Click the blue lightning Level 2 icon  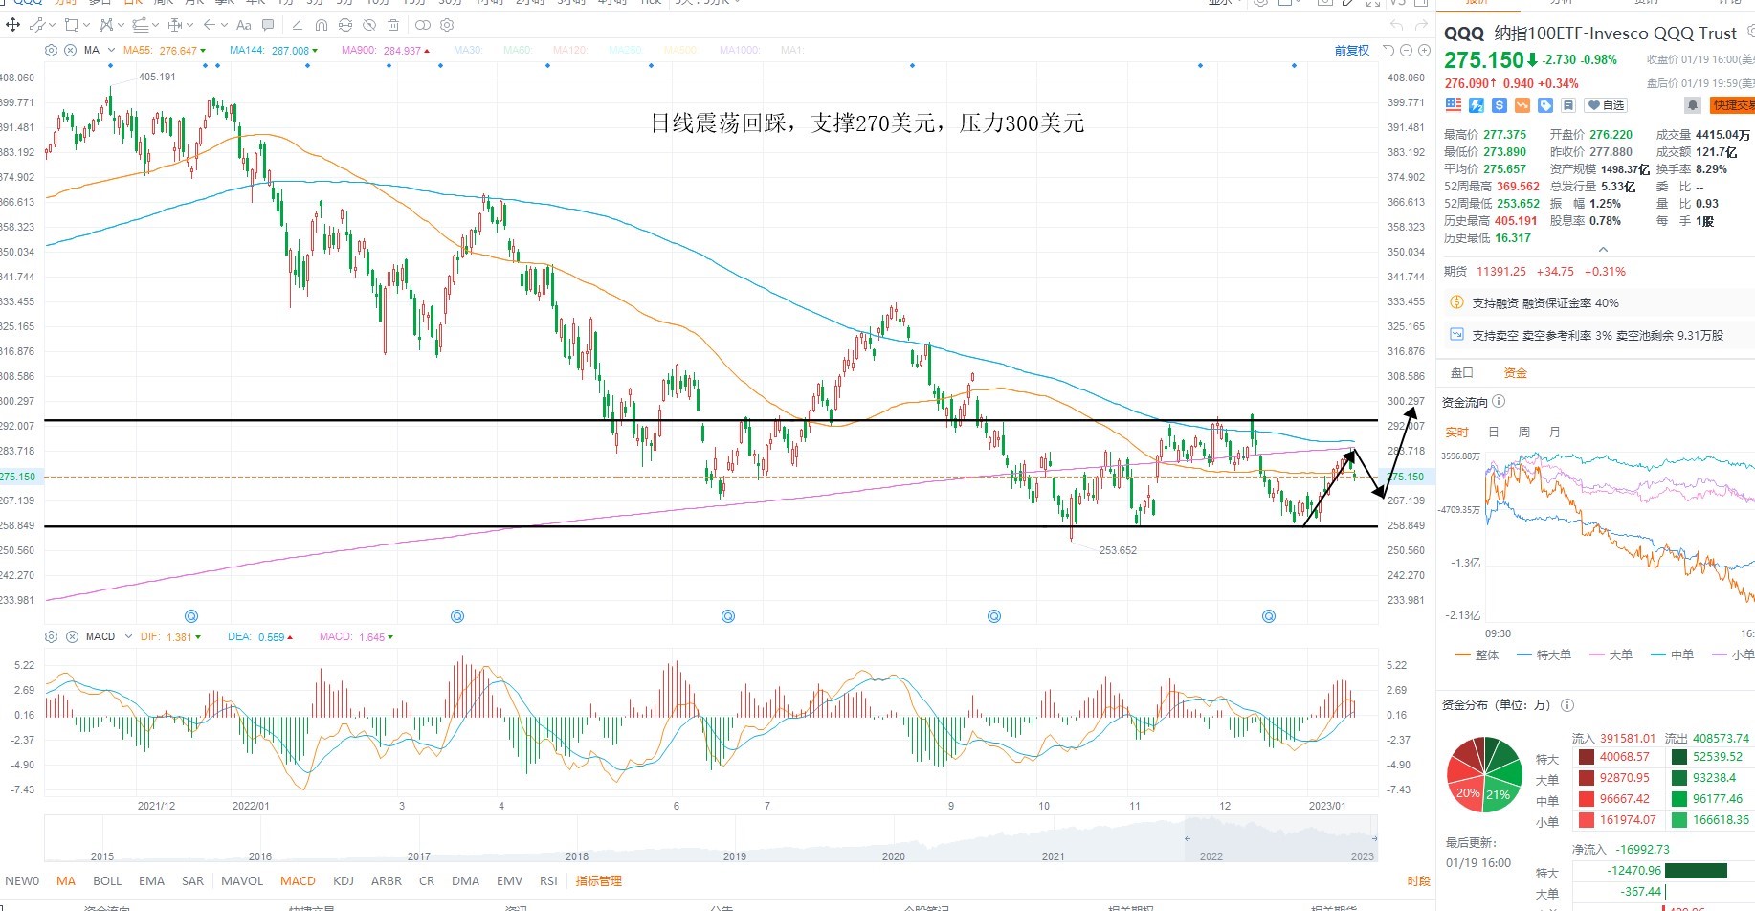click(x=1477, y=104)
